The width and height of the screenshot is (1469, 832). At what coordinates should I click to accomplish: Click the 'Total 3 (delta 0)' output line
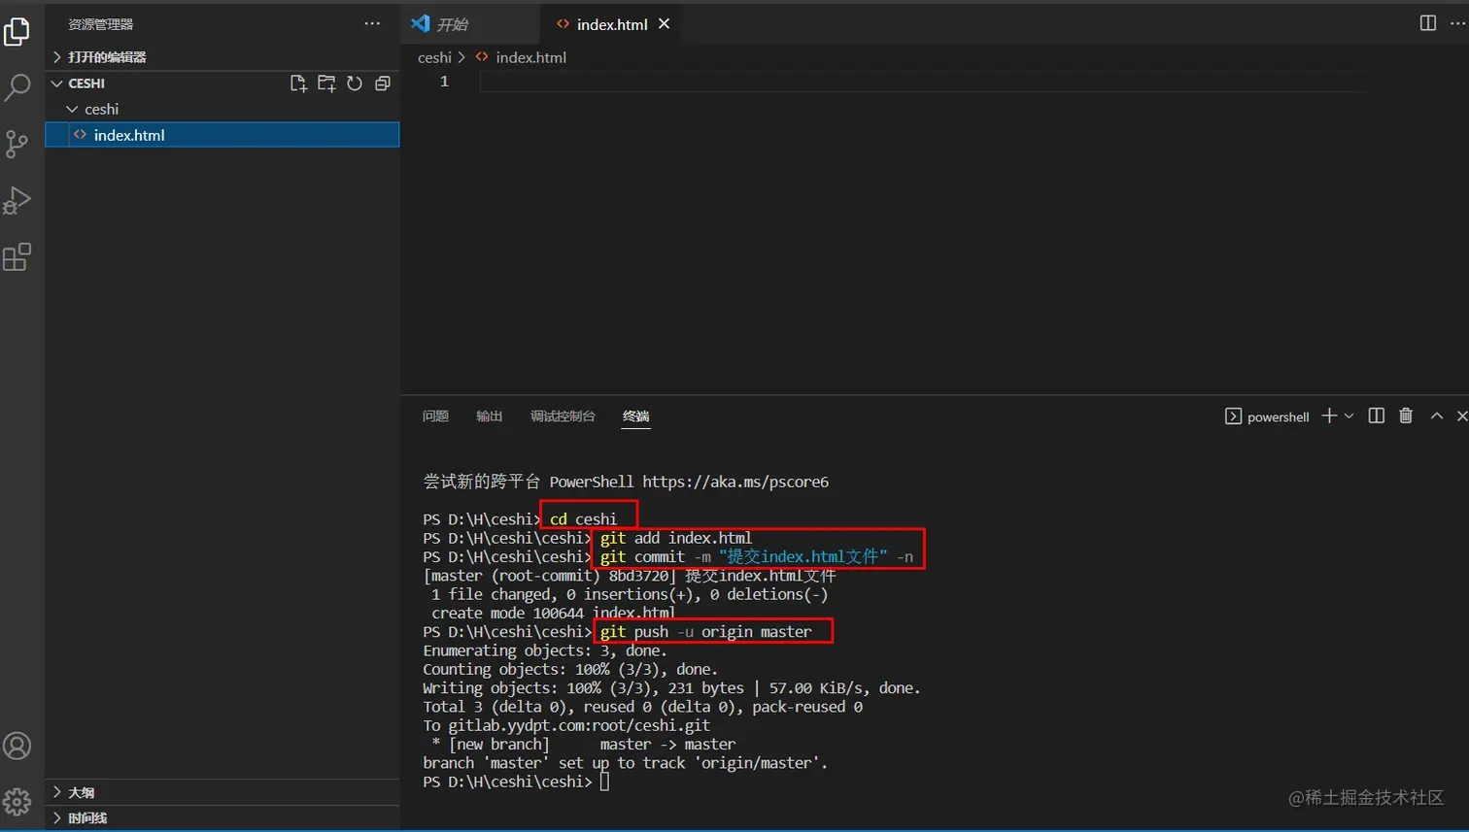click(x=642, y=707)
